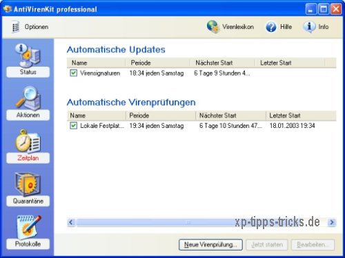Open the Zeitplan section label
Viewport: 345px width, 258px height.
click(x=28, y=158)
